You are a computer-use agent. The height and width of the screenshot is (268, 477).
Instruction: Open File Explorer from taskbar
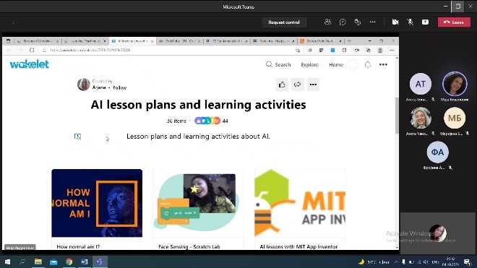tap(38, 261)
